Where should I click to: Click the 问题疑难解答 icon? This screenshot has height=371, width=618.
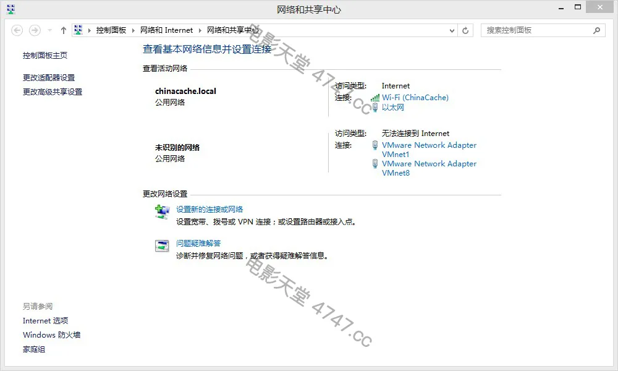pyautogui.click(x=162, y=245)
